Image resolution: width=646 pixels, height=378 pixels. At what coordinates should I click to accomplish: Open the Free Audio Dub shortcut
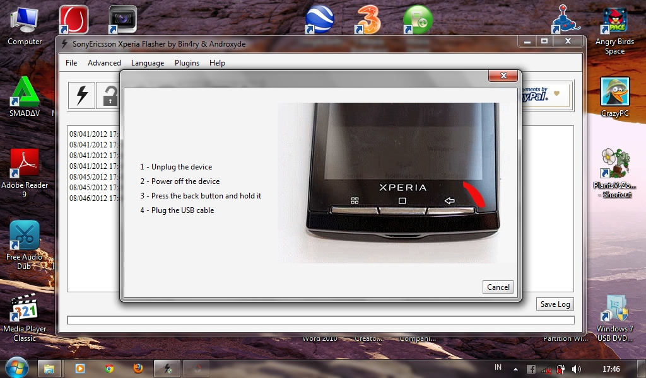pyautogui.click(x=25, y=246)
